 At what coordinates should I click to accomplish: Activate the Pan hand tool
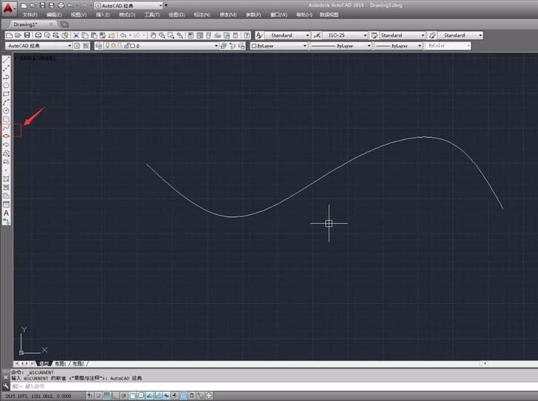click(153, 36)
